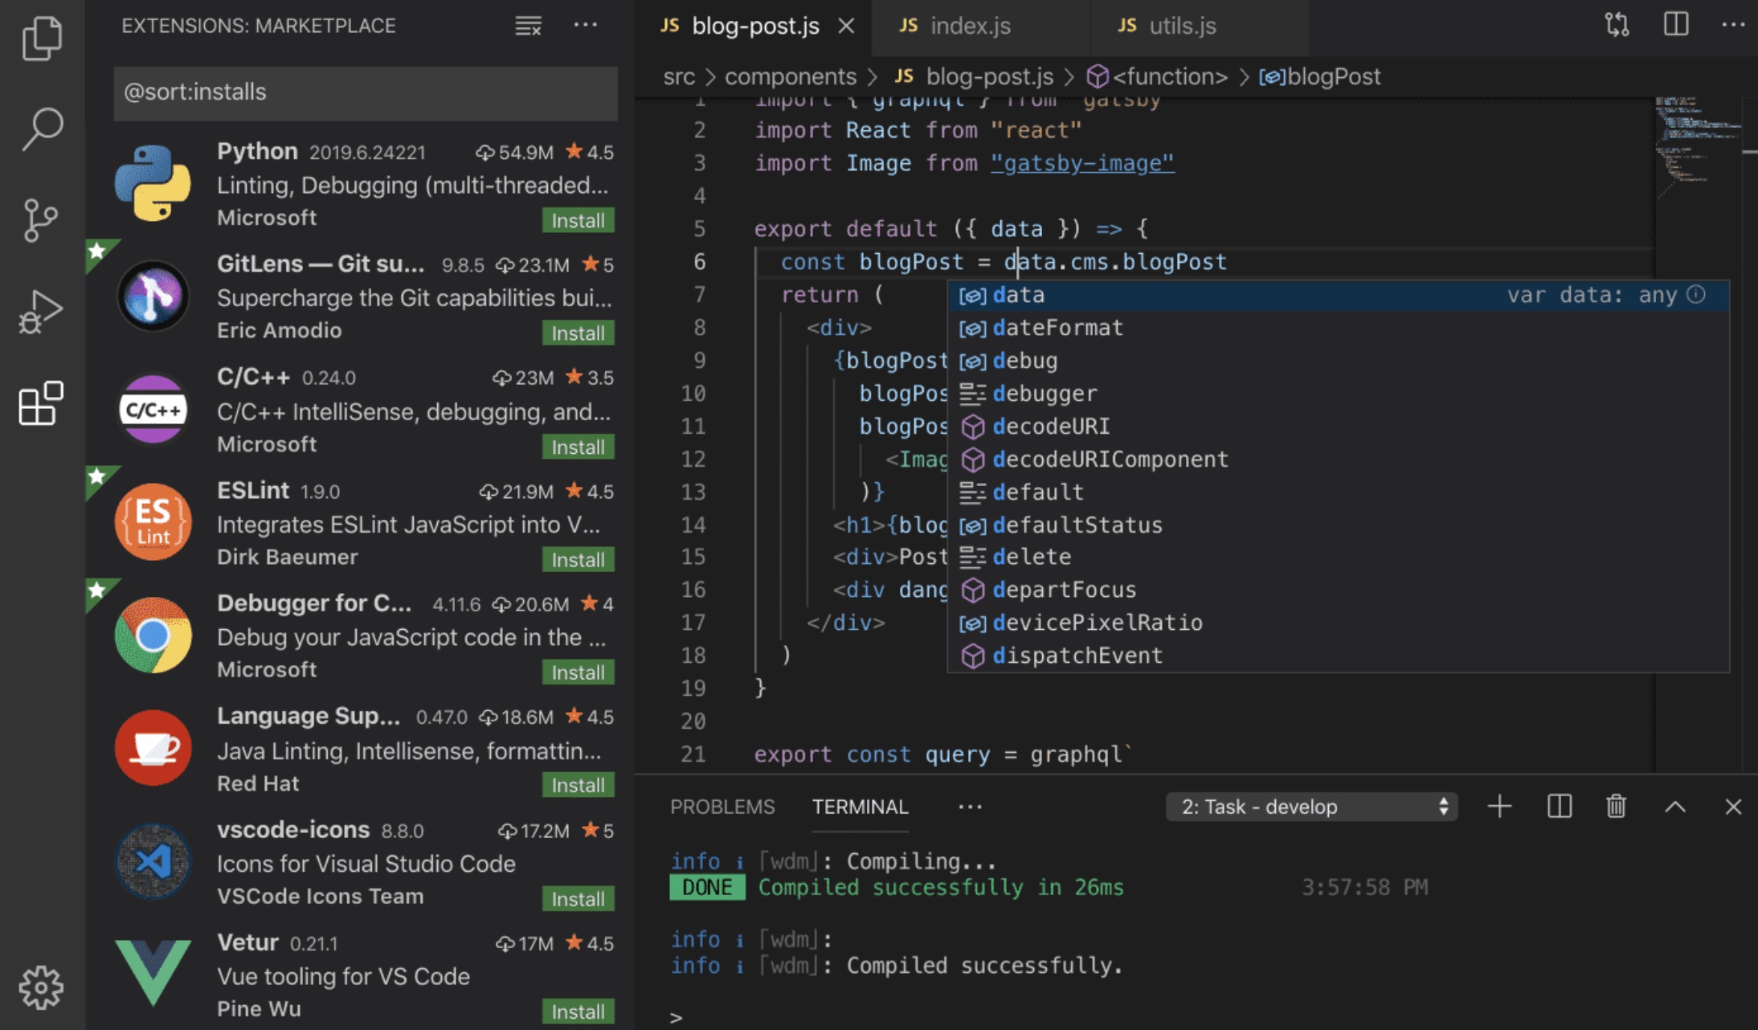Open the Manage gear icon

tap(40, 987)
